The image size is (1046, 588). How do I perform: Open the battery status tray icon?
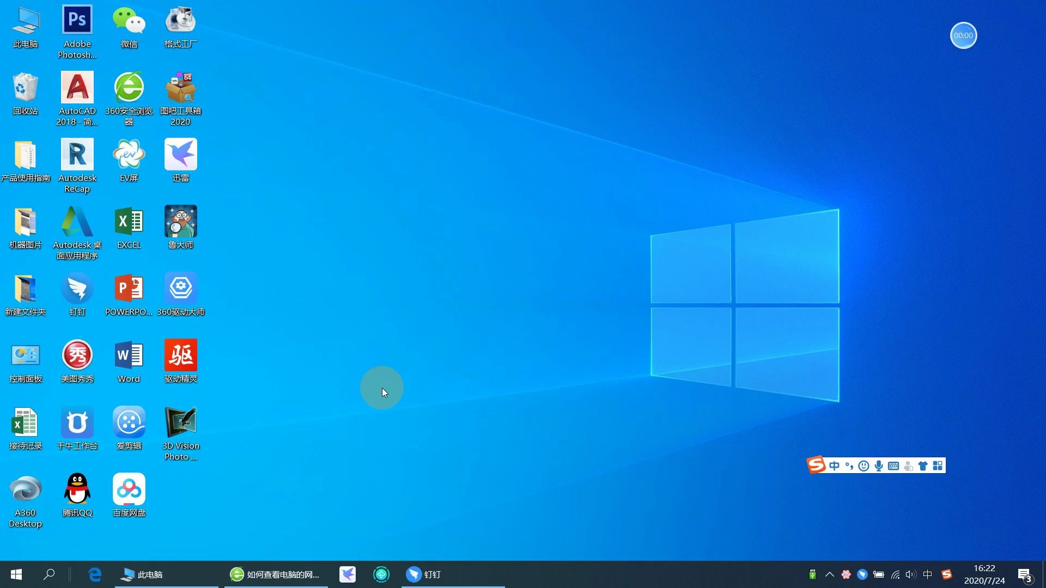[879, 574]
